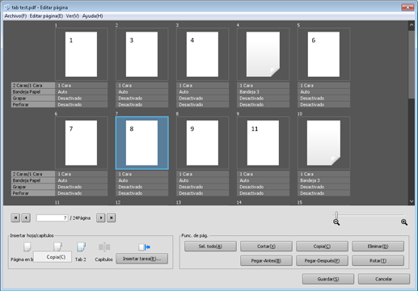Go to the first page button
The width and height of the screenshot is (418, 291).
15,217
